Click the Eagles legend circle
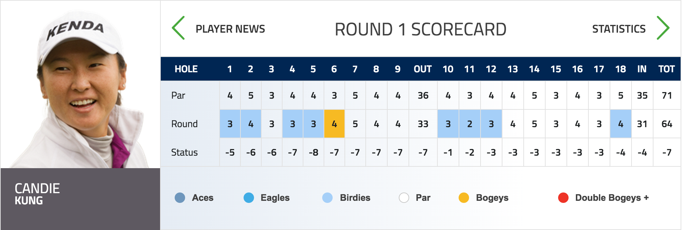Image resolution: width=682 pixels, height=230 pixels. tap(249, 198)
